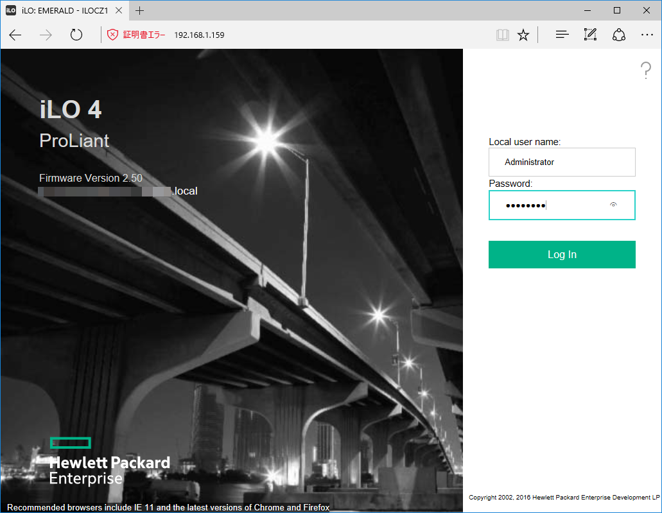The height and width of the screenshot is (513, 662).
Task: Click the iLO 4 heading text
Action: point(71,109)
